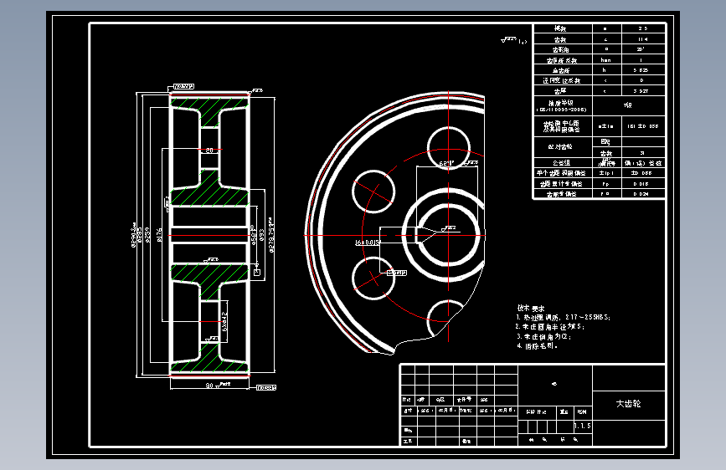Select the 2.5 module value in parameter table
726x470 pixels.
coord(642,28)
